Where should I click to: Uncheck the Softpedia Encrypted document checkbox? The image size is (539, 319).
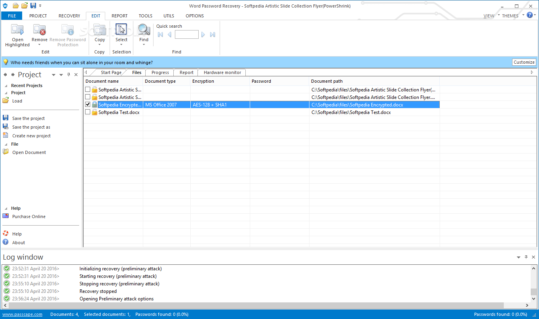[88, 104]
